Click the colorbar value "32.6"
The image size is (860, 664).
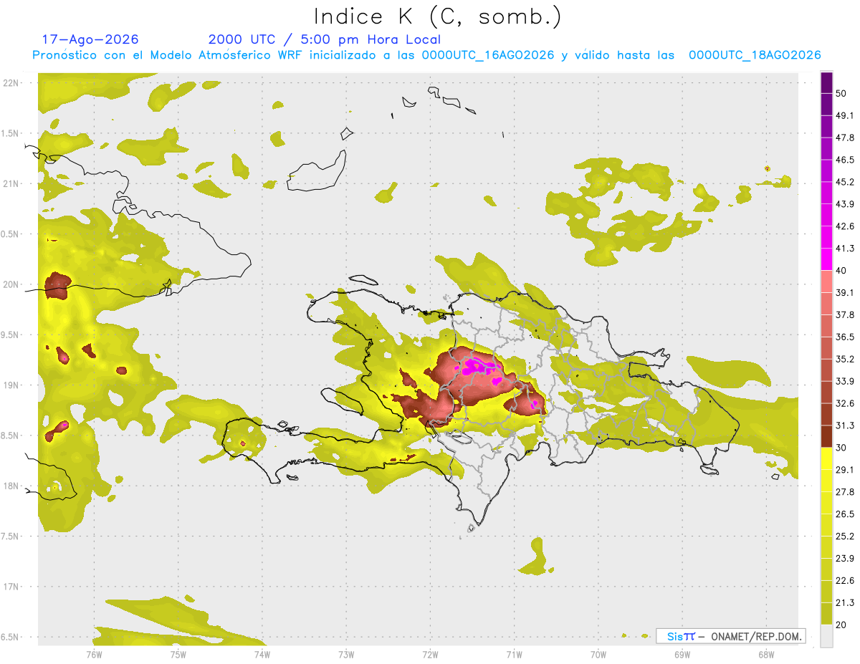[x=844, y=403]
